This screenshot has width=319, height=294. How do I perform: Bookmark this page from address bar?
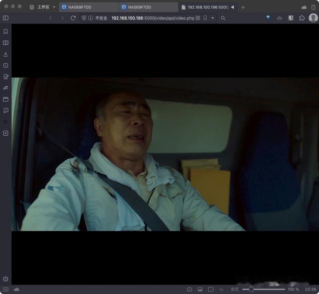205,18
